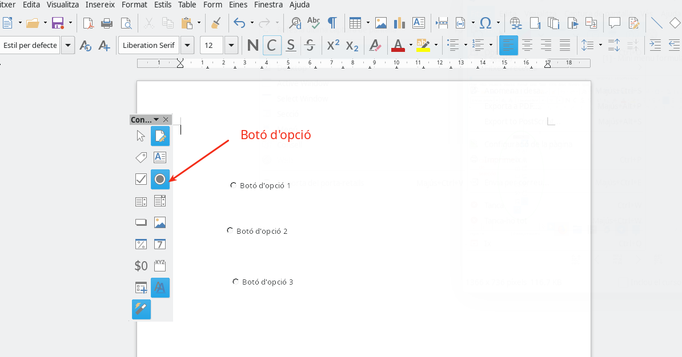Screen dimensions: 682x357
Task: Select the image control tool
Action: pos(160,222)
